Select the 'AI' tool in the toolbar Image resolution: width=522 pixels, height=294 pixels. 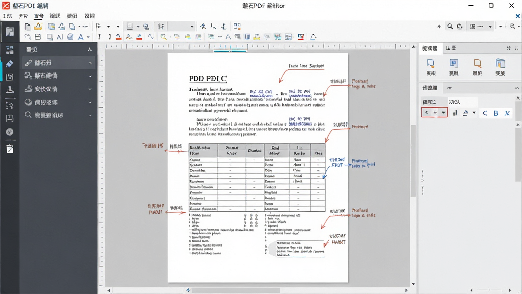tap(60, 37)
